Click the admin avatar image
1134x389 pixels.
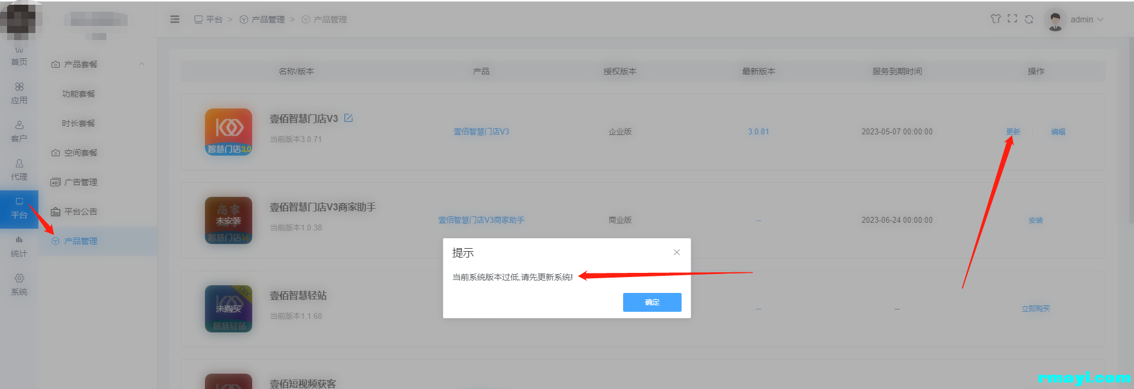1055,19
